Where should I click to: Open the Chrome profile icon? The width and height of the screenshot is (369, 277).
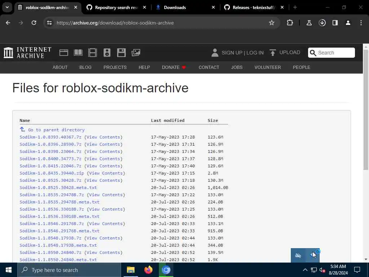pyautogui.click(x=348, y=23)
